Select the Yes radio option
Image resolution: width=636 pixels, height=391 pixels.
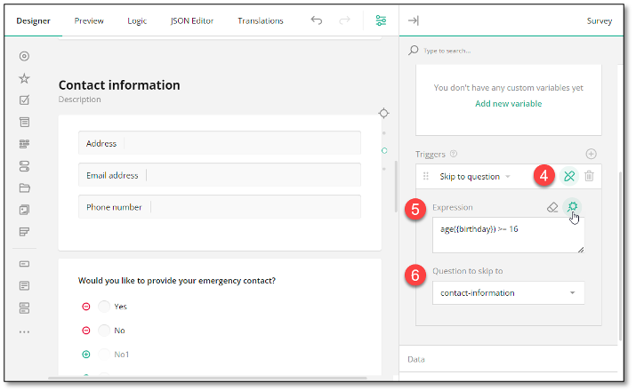pyautogui.click(x=104, y=307)
